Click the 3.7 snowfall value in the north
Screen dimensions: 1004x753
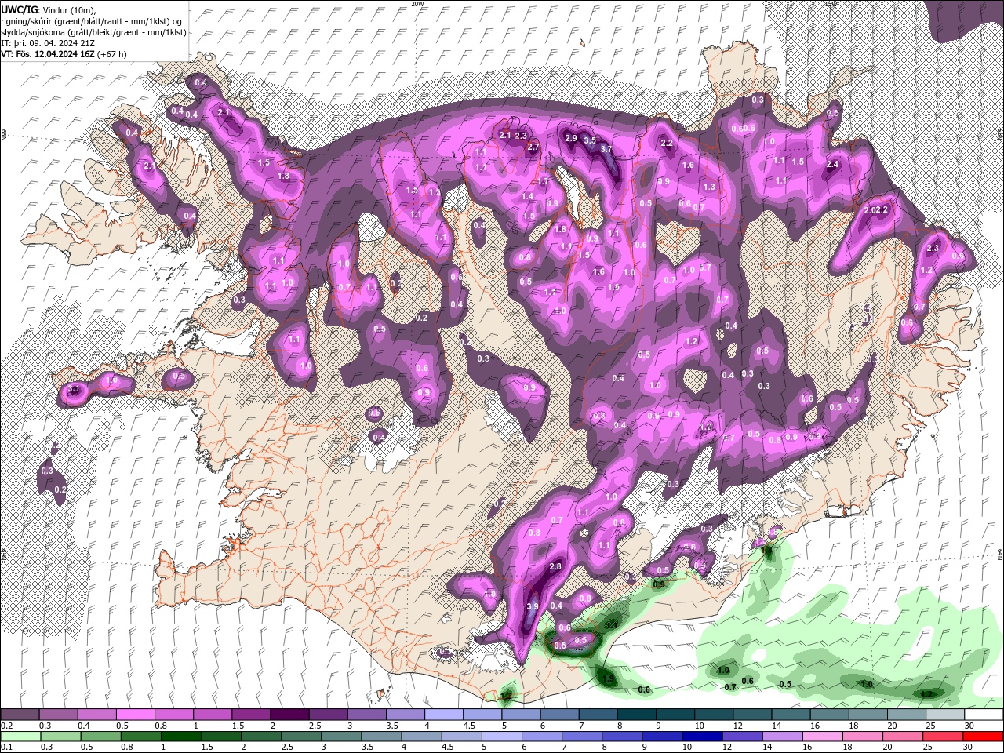[606, 148]
